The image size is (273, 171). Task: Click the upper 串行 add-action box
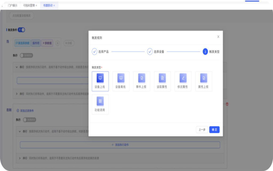[x=53, y=81]
